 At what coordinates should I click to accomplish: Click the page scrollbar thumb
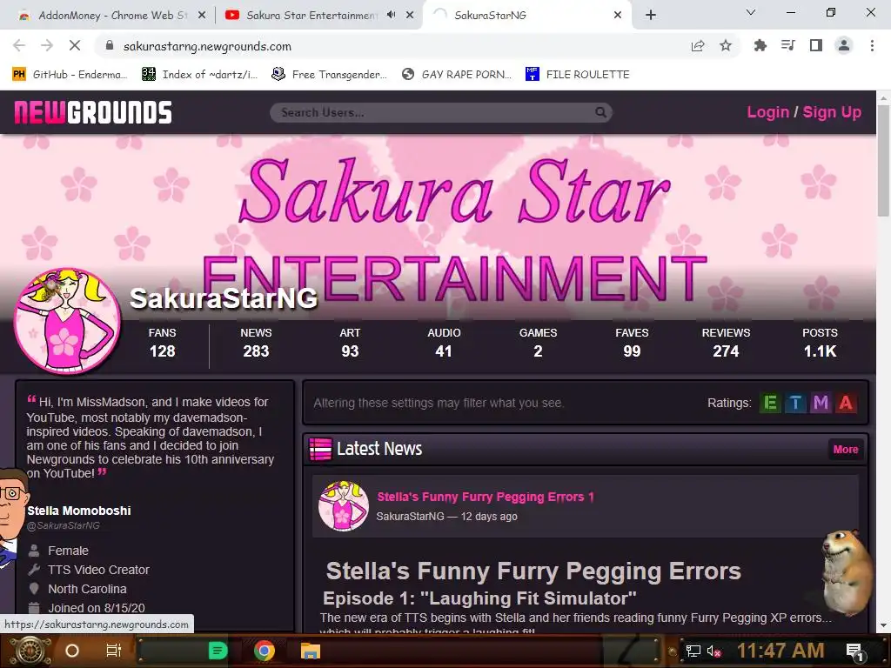pos(883,160)
